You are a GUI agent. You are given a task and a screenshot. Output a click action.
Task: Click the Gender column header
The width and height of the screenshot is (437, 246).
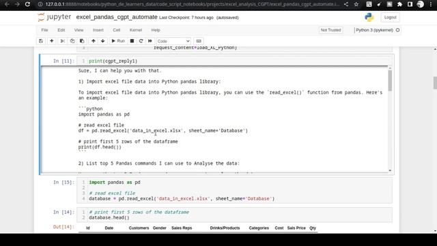[x=159, y=228]
